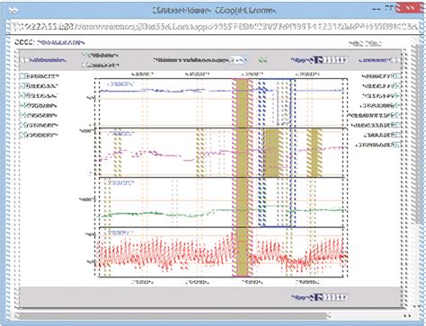This screenshot has height=326, width=426.
Task: Click the app icon in the title bar's left corner
Action: pos(13,11)
